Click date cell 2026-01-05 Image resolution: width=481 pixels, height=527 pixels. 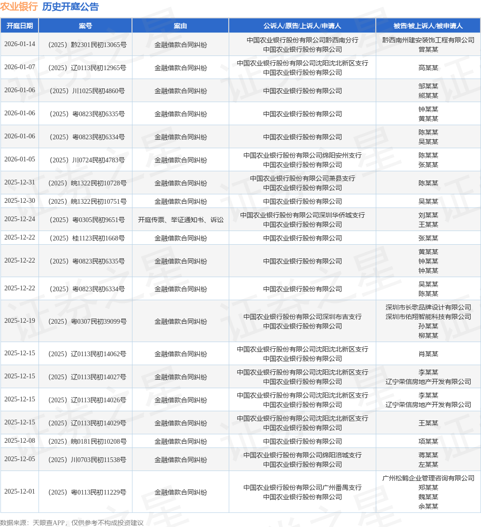[x=20, y=160]
